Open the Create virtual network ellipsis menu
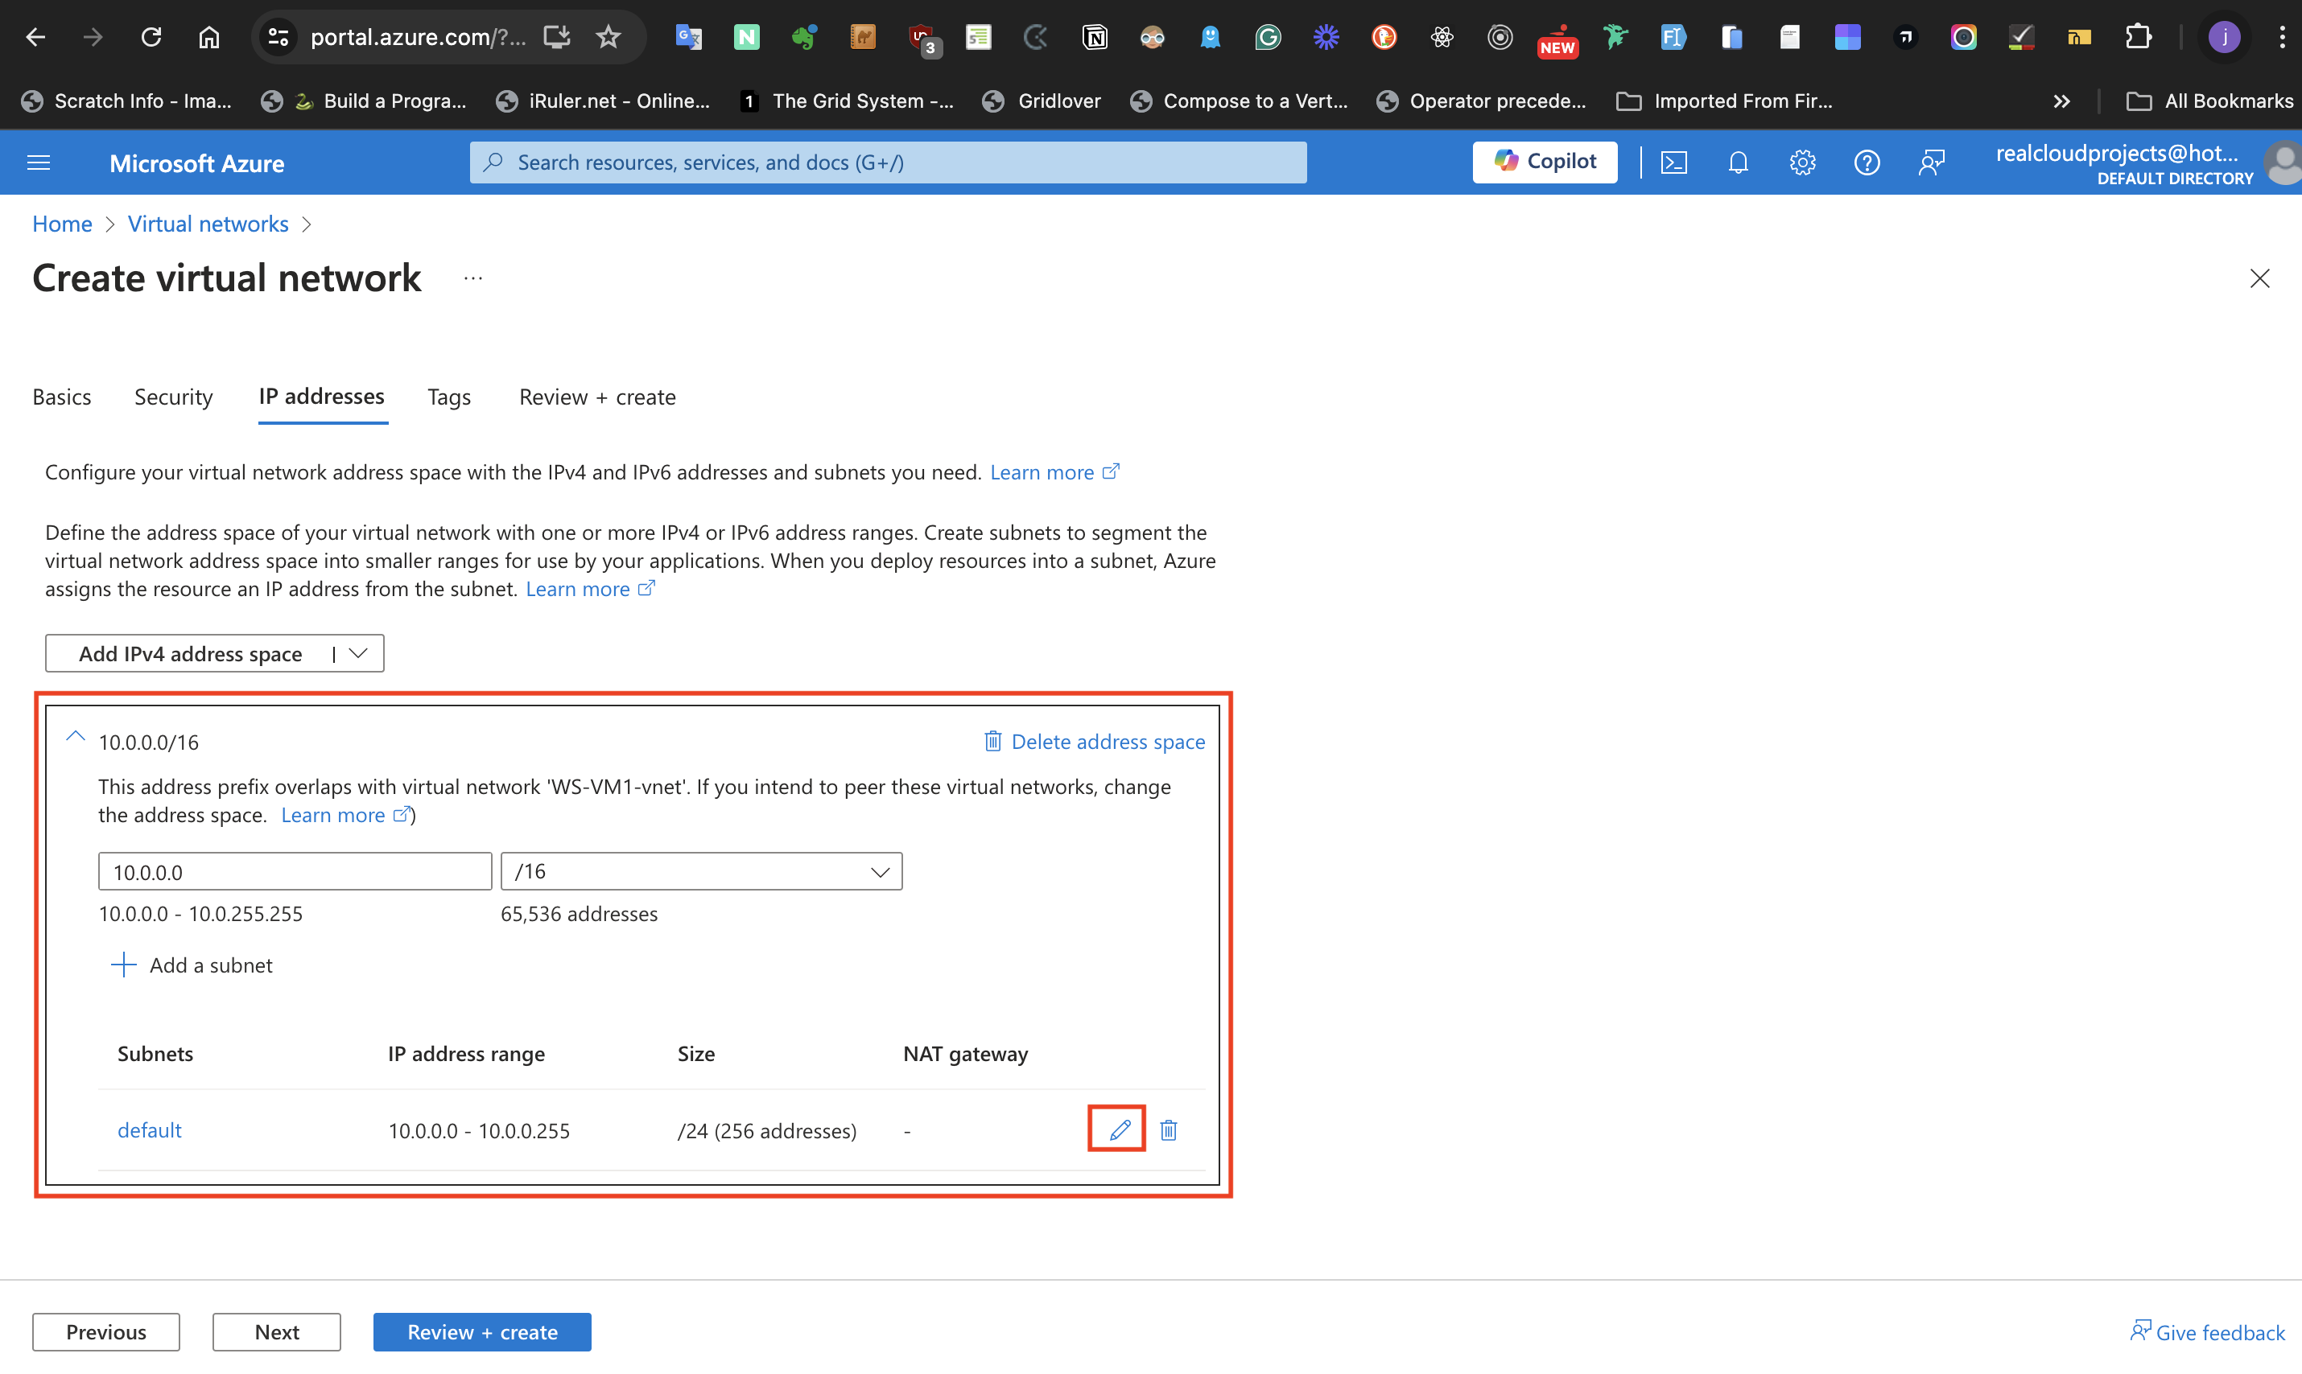2302x1374 pixels. pos(472,278)
